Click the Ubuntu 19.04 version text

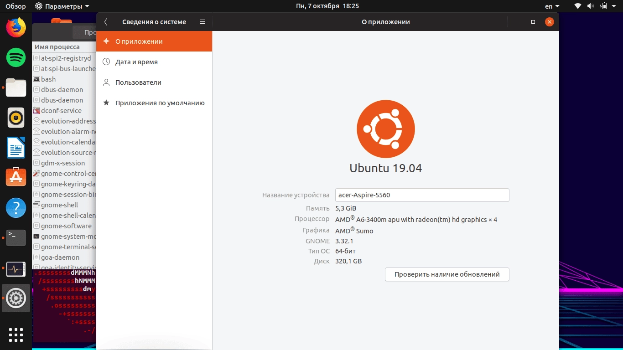(386, 168)
